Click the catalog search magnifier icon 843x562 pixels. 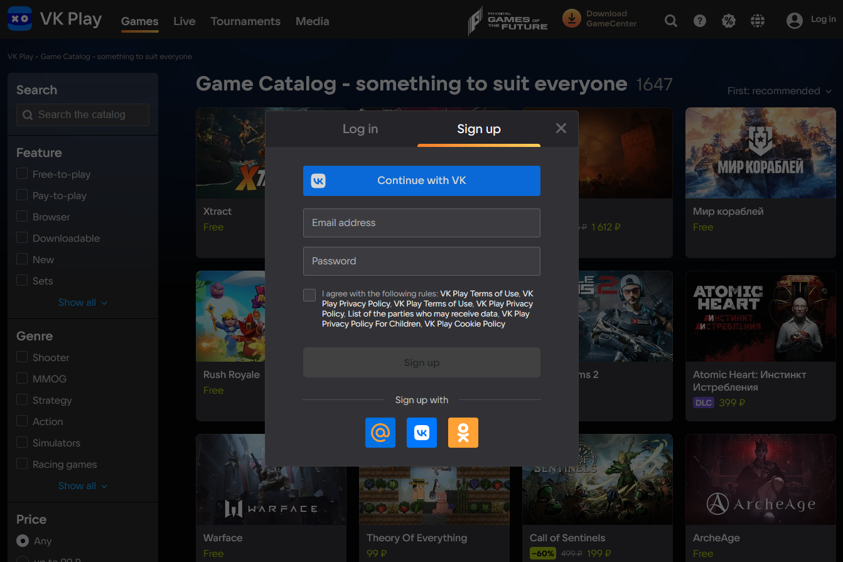tap(28, 115)
